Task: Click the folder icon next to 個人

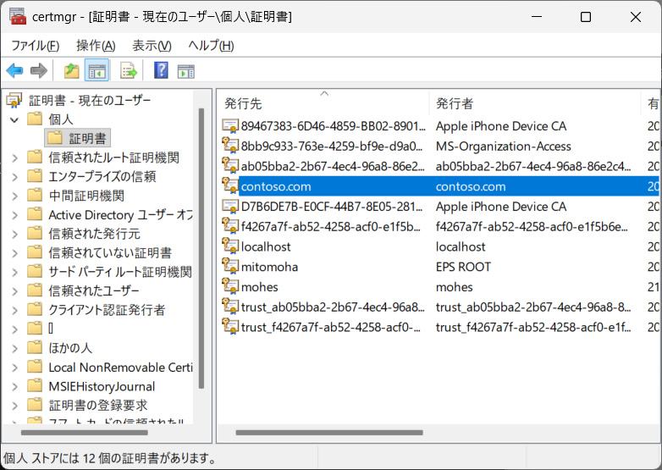Action: 35,119
